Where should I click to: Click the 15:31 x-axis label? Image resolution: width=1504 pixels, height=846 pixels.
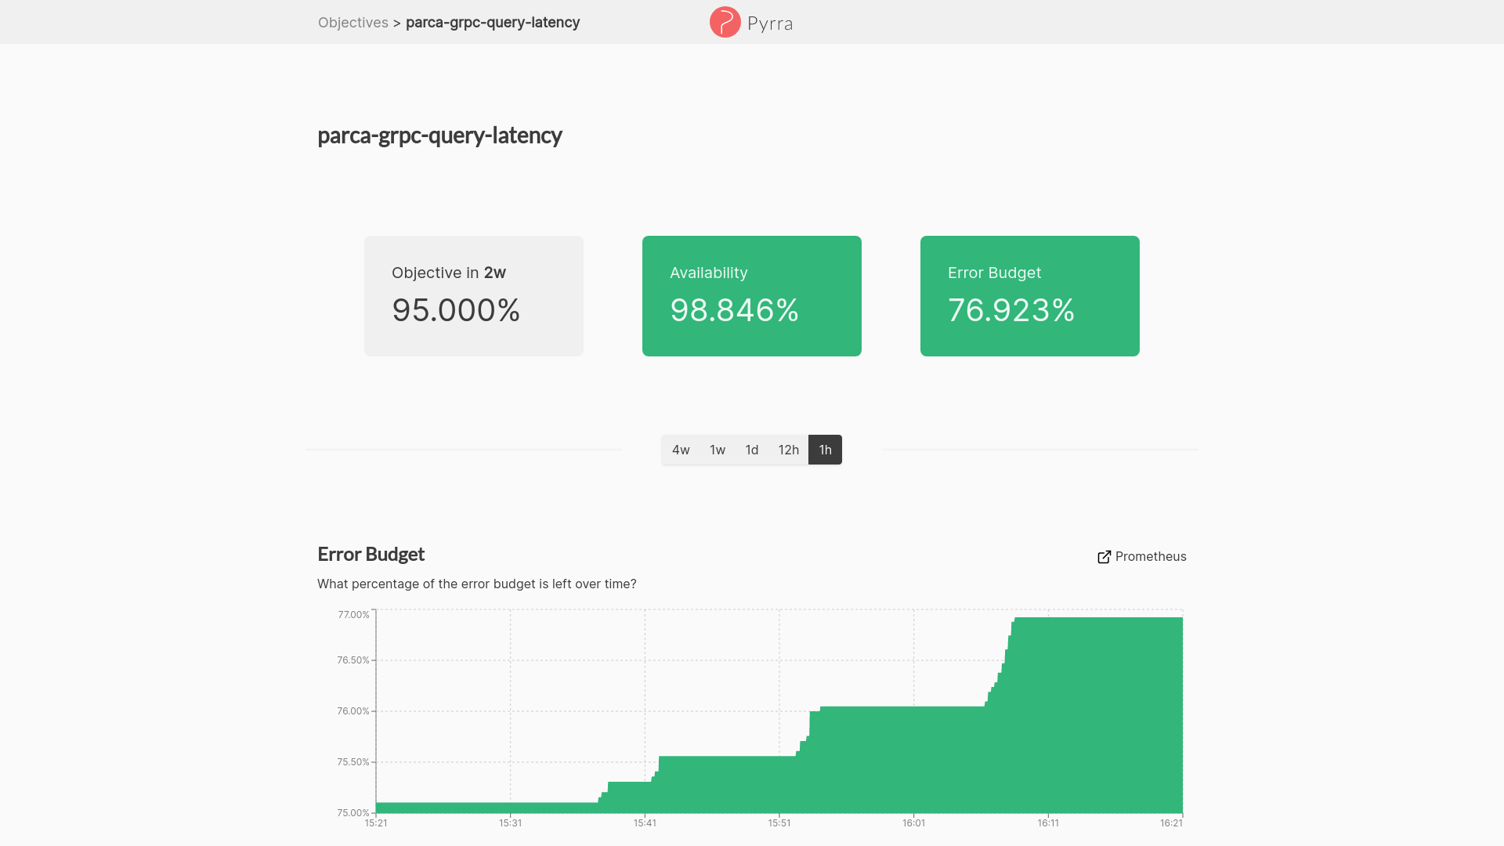[x=510, y=823]
